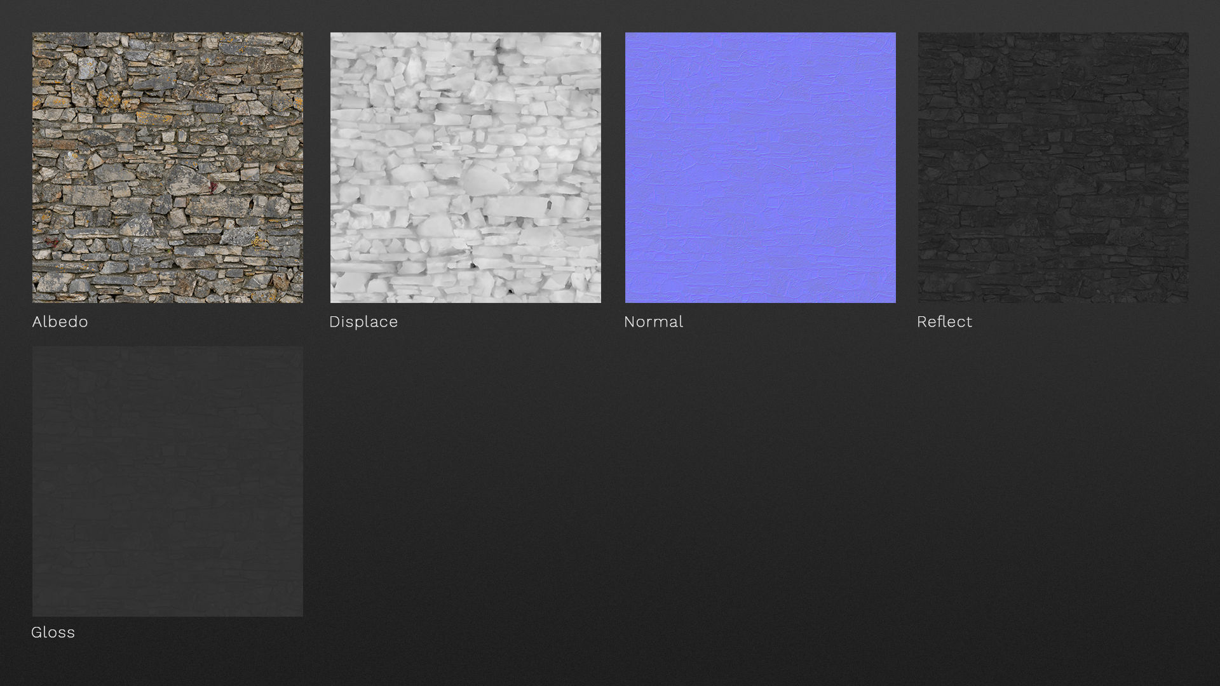Viewport: 1220px width, 686px height.
Task: Select the dark Reflect map thumbnail
Action: [1053, 168]
